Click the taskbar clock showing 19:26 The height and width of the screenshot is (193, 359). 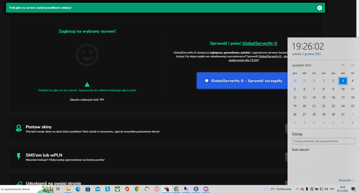(x=342, y=189)
